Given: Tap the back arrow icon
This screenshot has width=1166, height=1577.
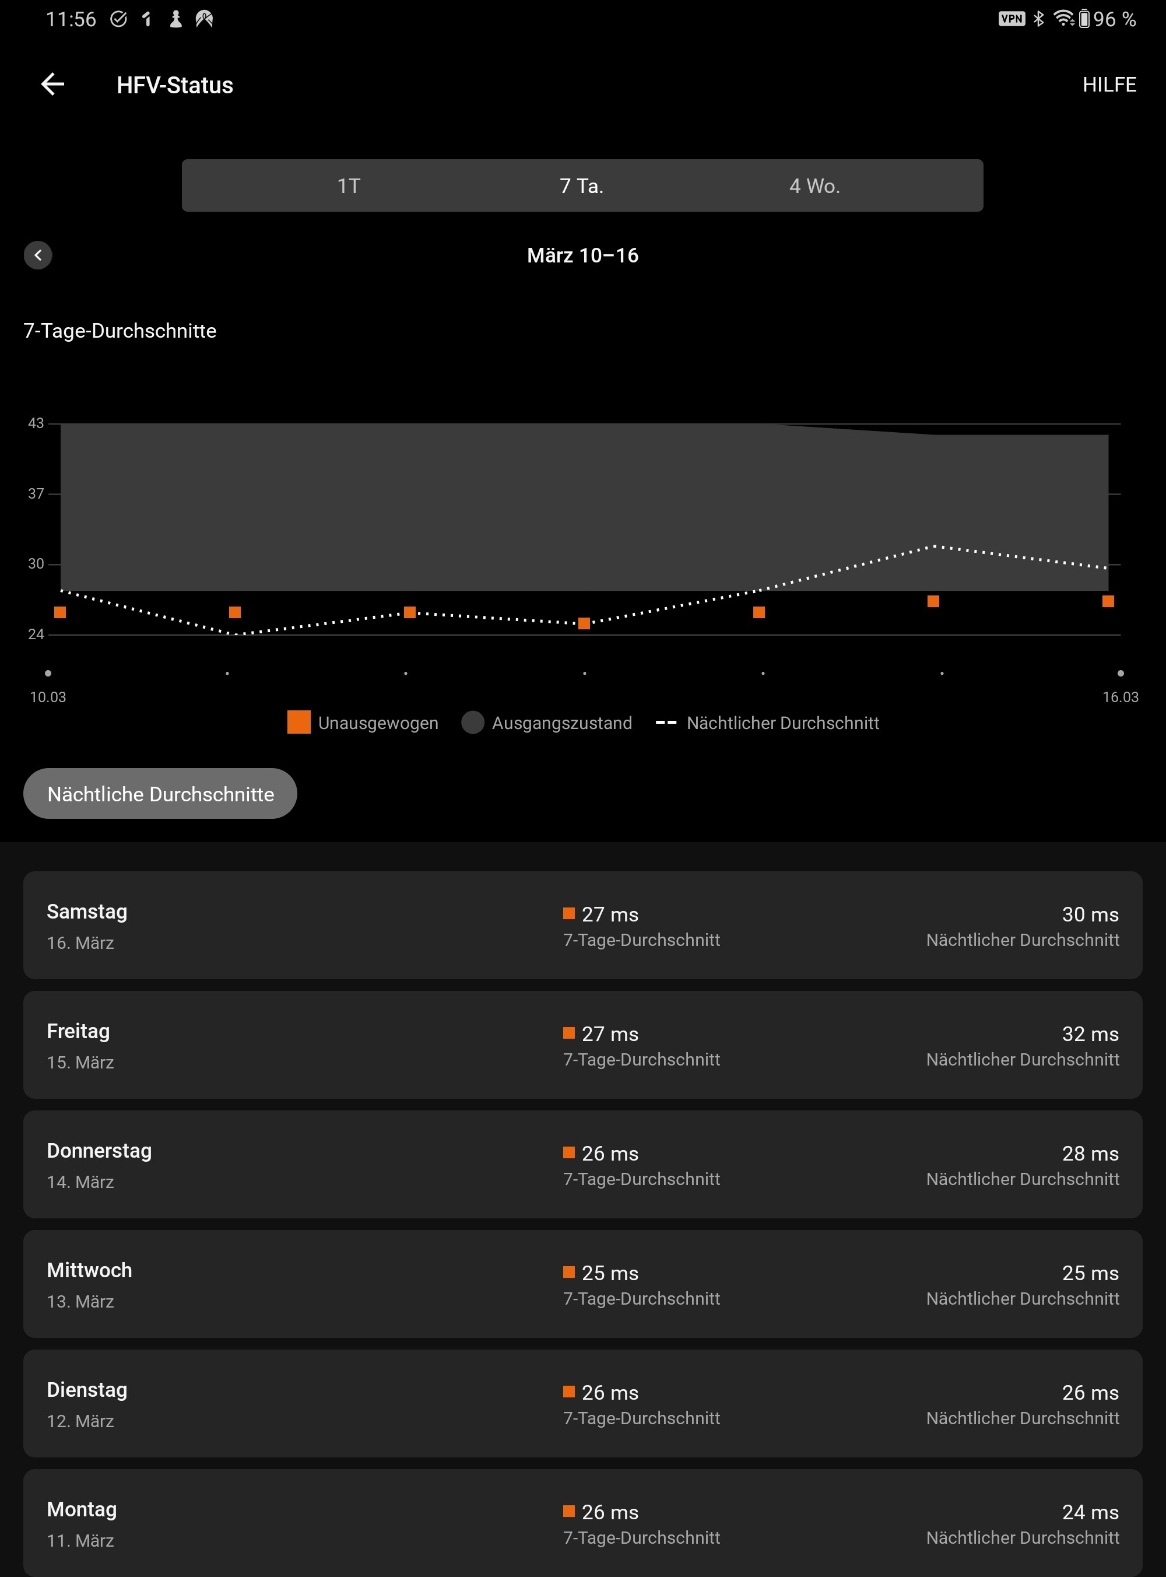Looking at the screenshot, I should 53,85.
